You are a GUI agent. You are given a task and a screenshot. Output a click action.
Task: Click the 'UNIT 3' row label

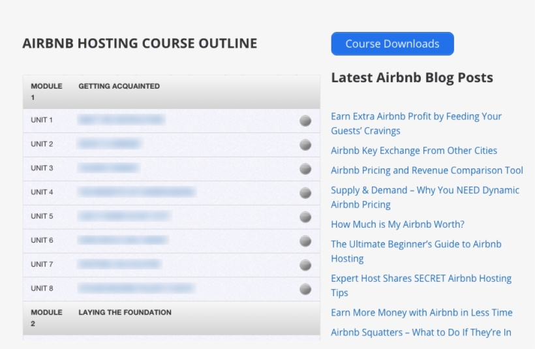42,168
